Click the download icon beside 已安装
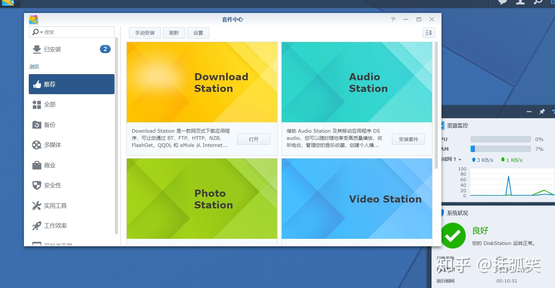 (37, 50)
